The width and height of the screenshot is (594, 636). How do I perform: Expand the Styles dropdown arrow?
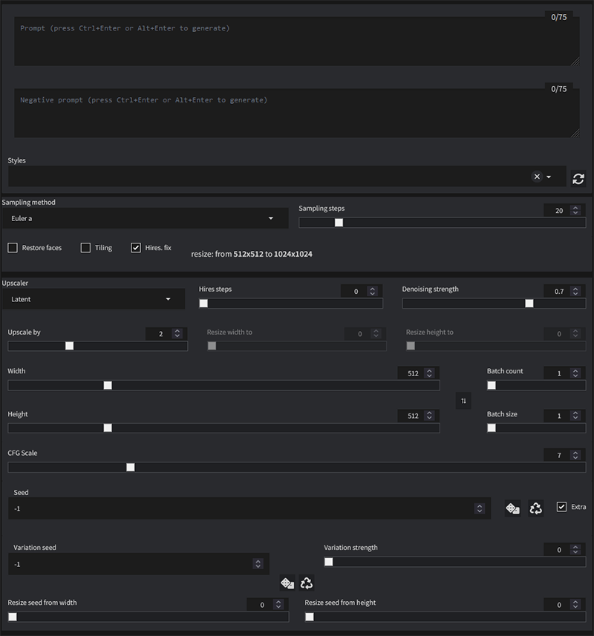pos(549,176)
